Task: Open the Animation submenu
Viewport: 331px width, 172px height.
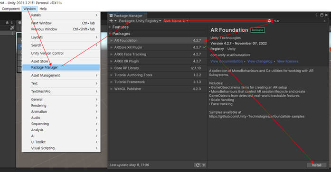Action: (61, 111)
